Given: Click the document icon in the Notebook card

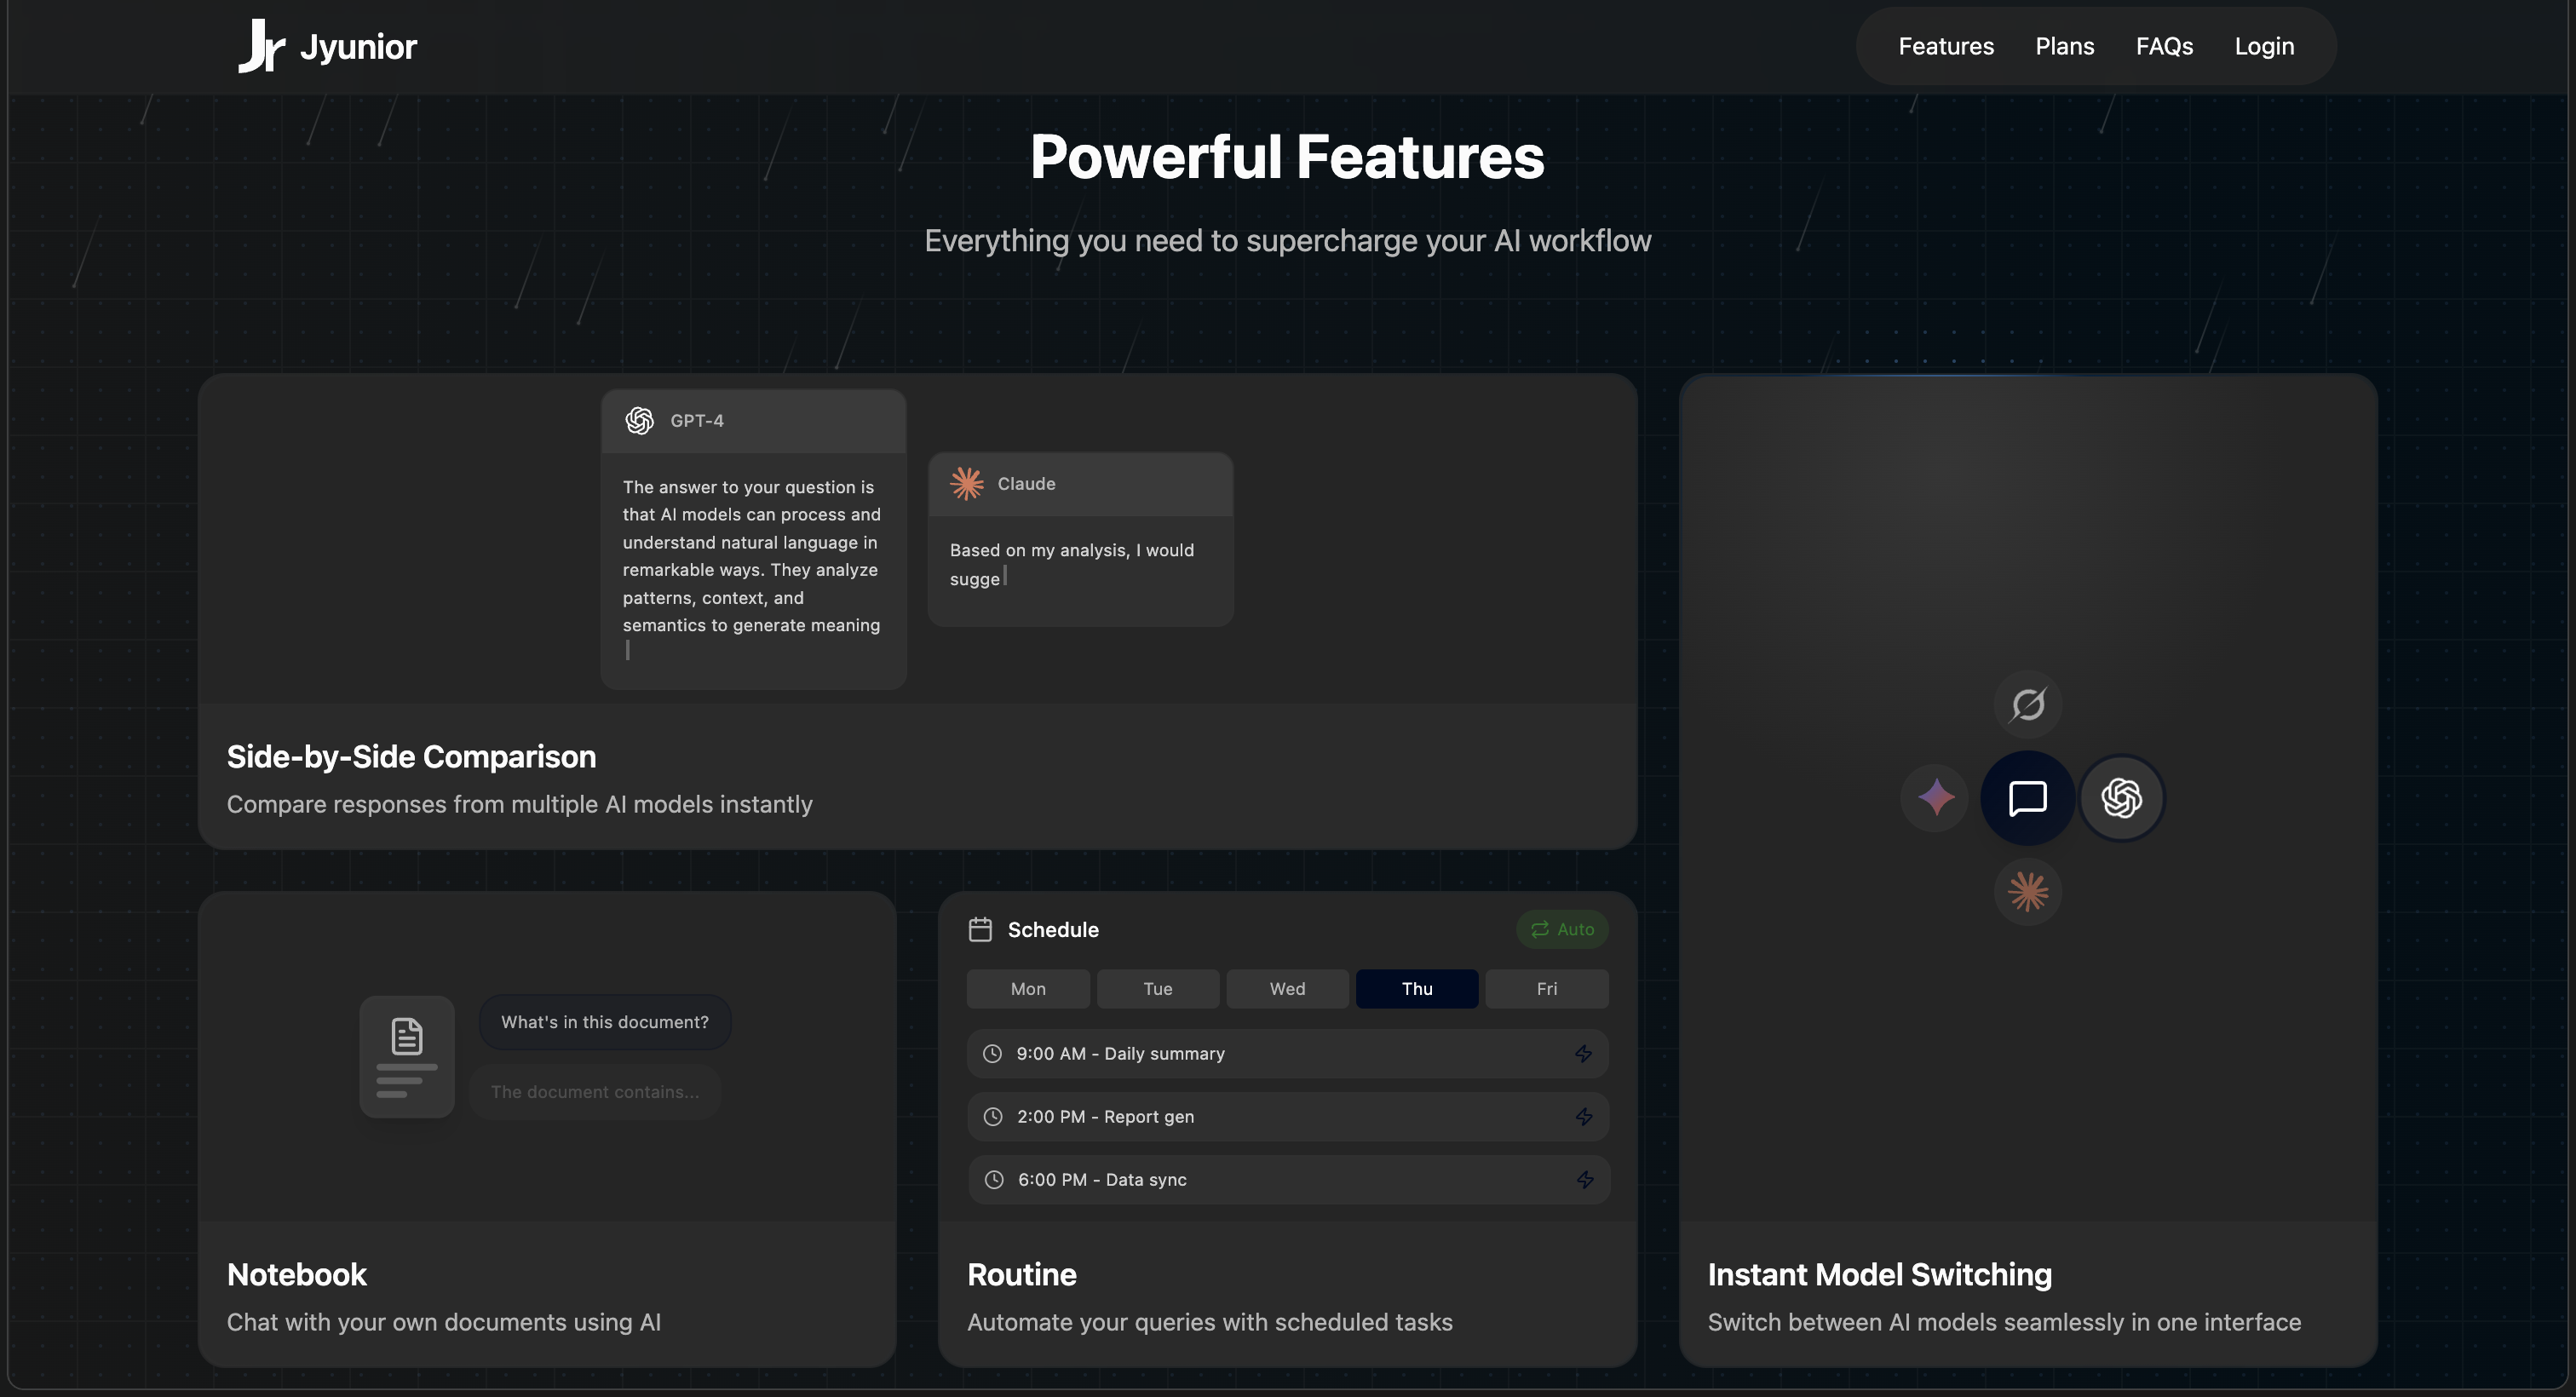Looking at the screenshot, I should [x=406, y=1056].
